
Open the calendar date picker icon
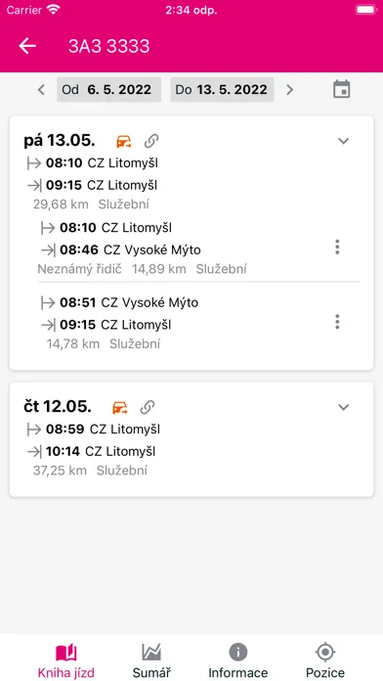click(x=341, y=89)
